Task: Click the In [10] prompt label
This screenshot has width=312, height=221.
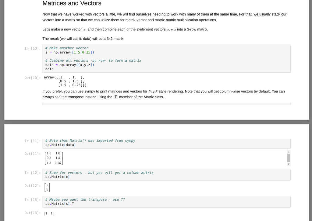Action: [x=32, y=48]
